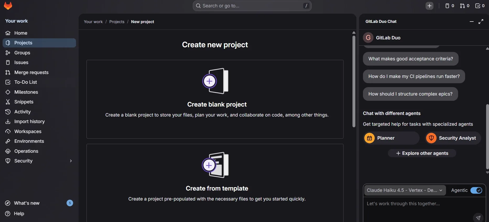Choose Create from template card

pyautogui.click(x=215, y=183)
